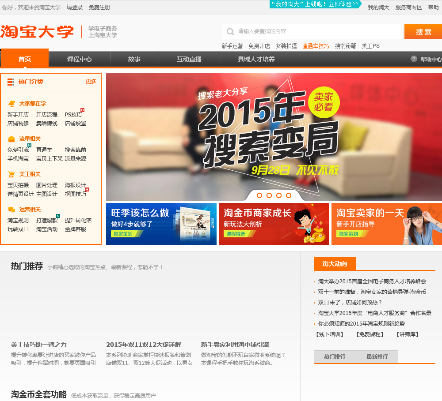
Task: Open the 新手卖家利用淘小铺引流 course title
Action: click(x=235, y=345)
